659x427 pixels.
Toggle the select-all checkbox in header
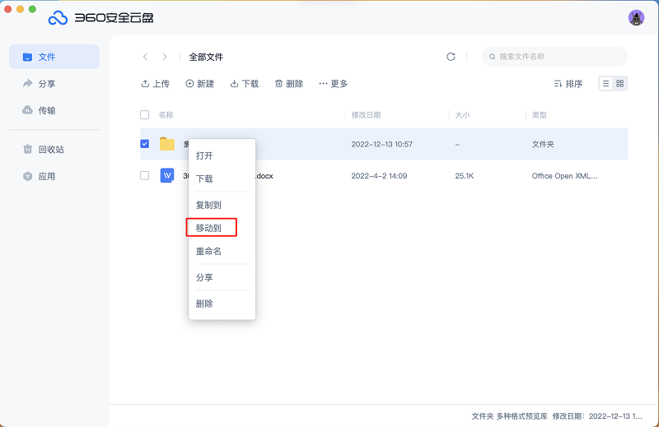[145, 115]
